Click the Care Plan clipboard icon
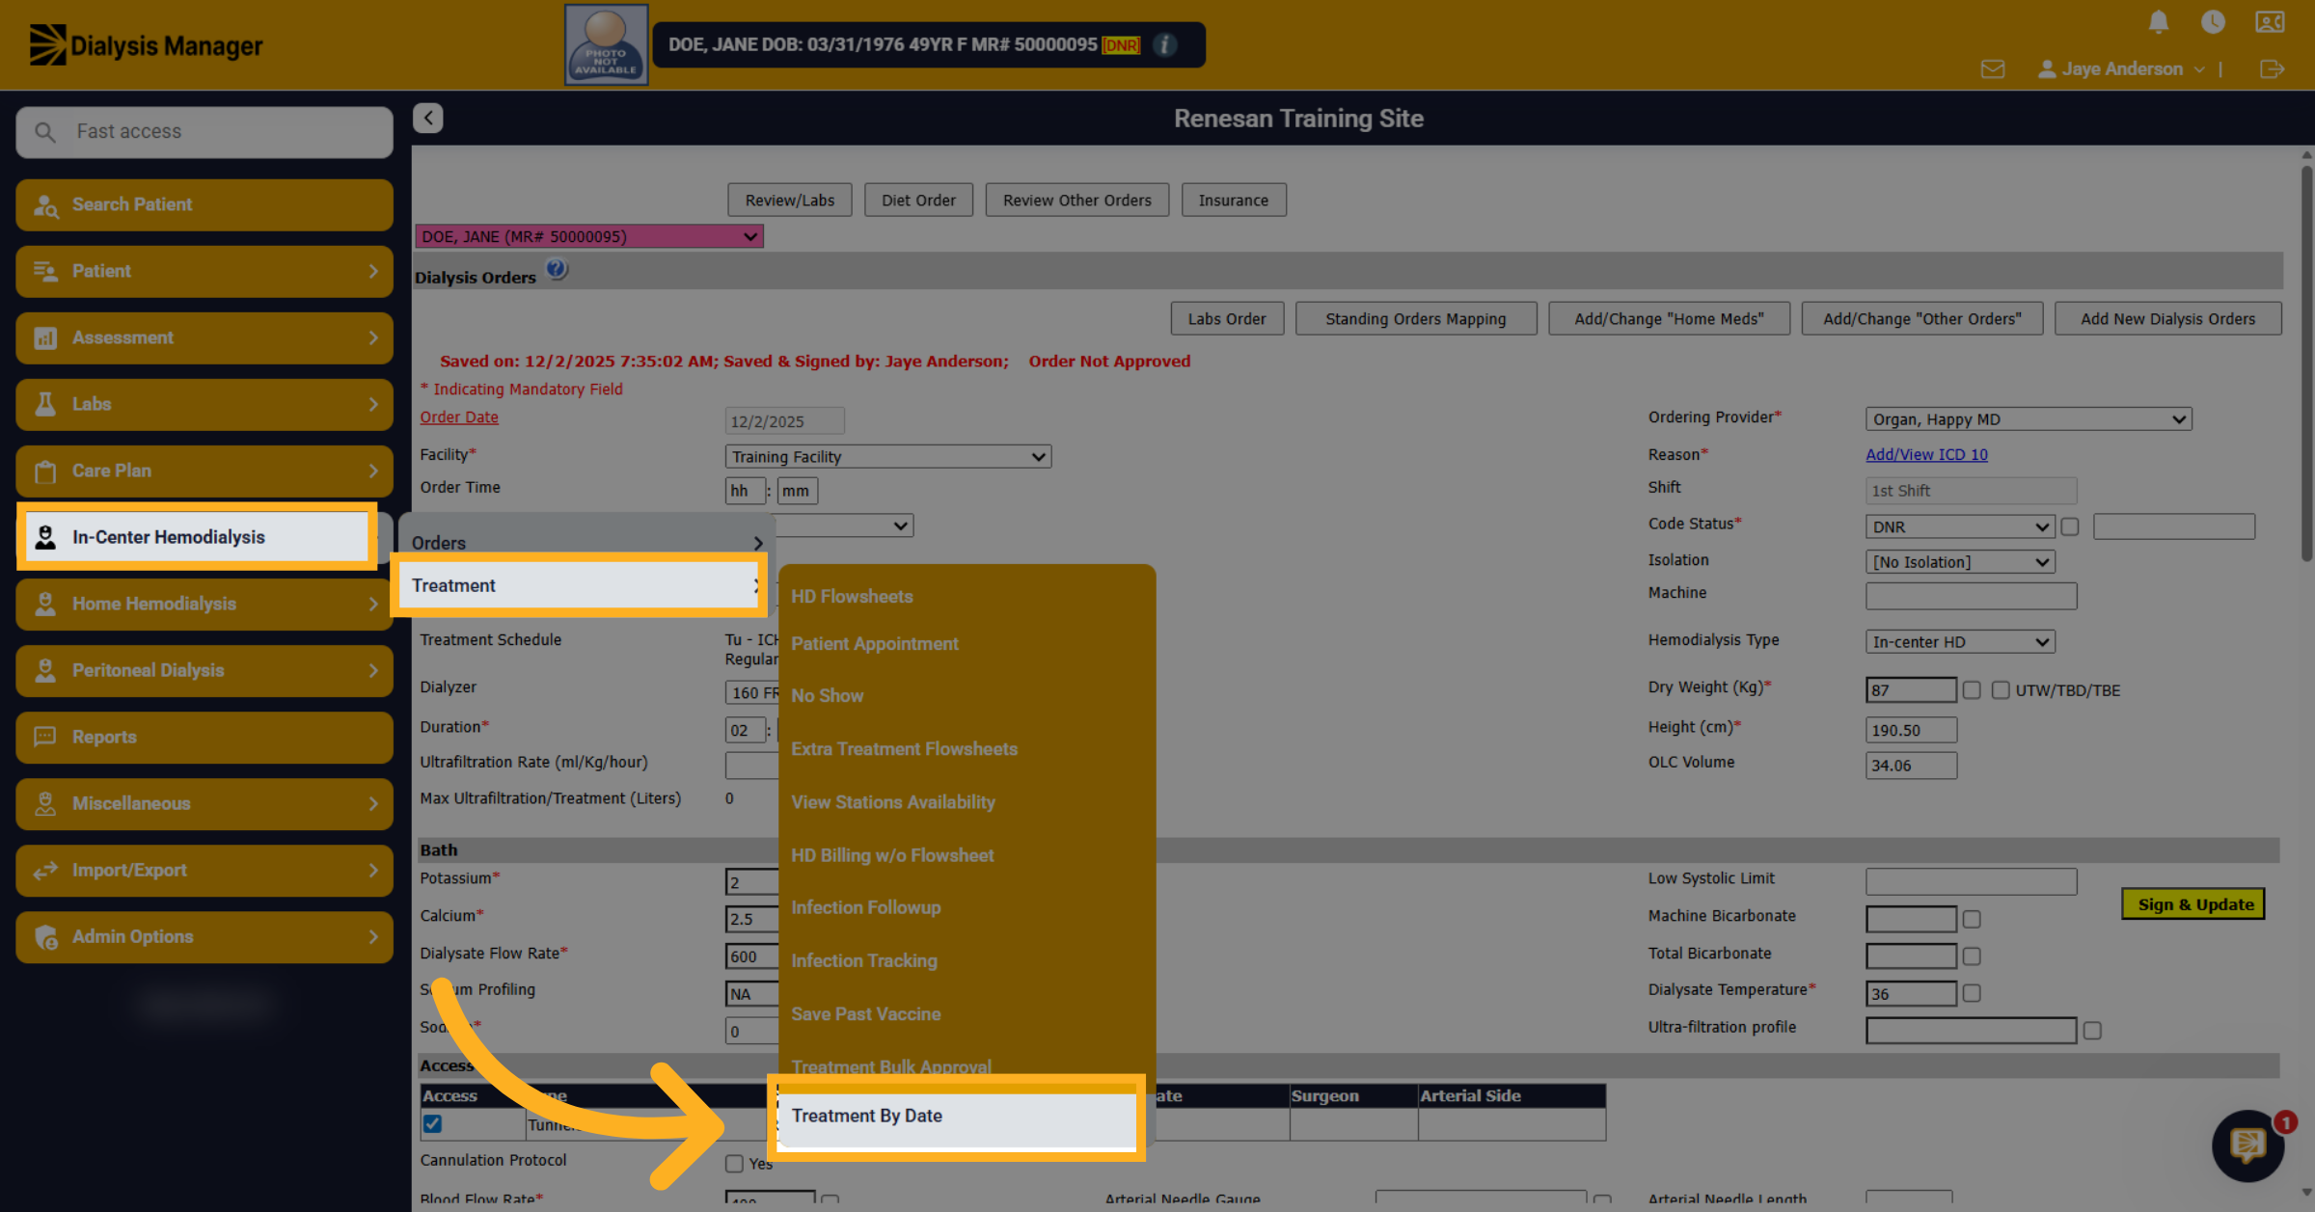 point(44,471)
